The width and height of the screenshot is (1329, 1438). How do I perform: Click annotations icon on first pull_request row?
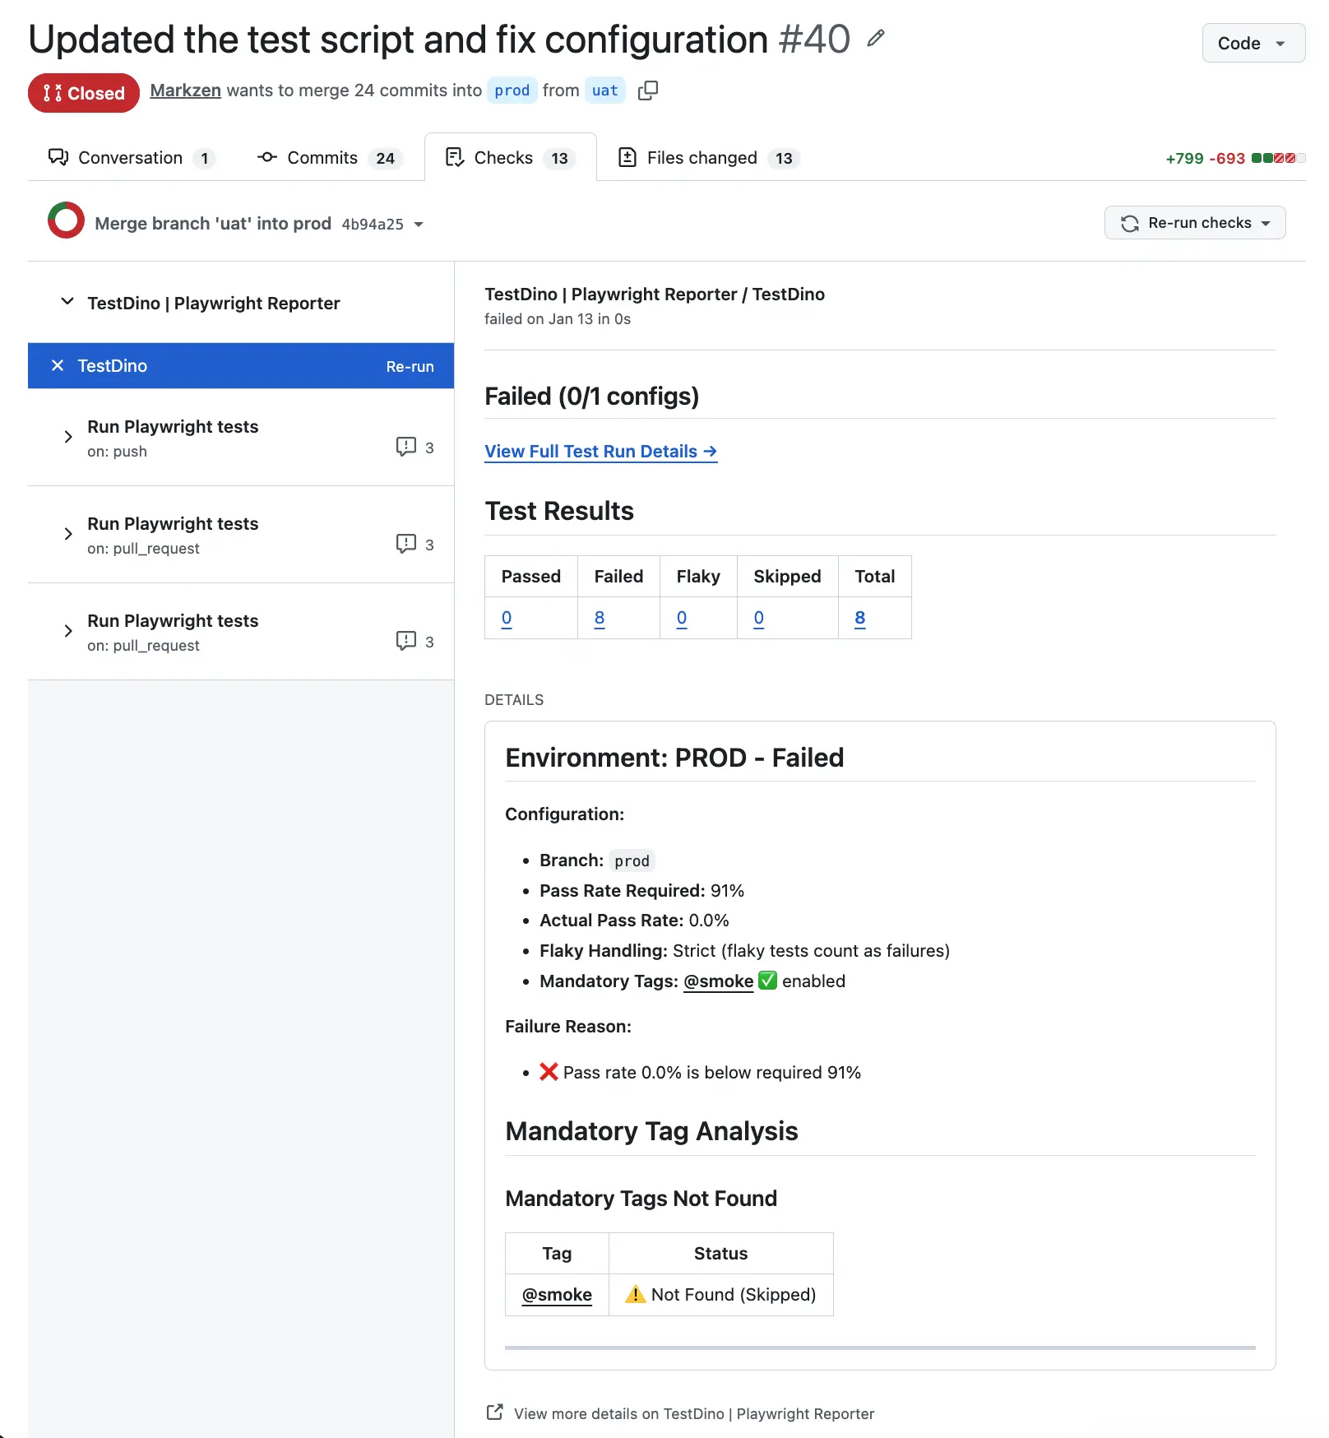[406, 544]
